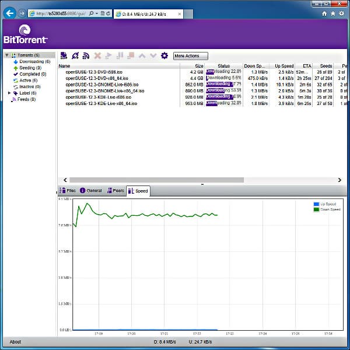Image resolution: width=350 pixels, height=350 pixels.
Task: Click the U: 24.7 kB/s status text
Action: click(200, 342)
